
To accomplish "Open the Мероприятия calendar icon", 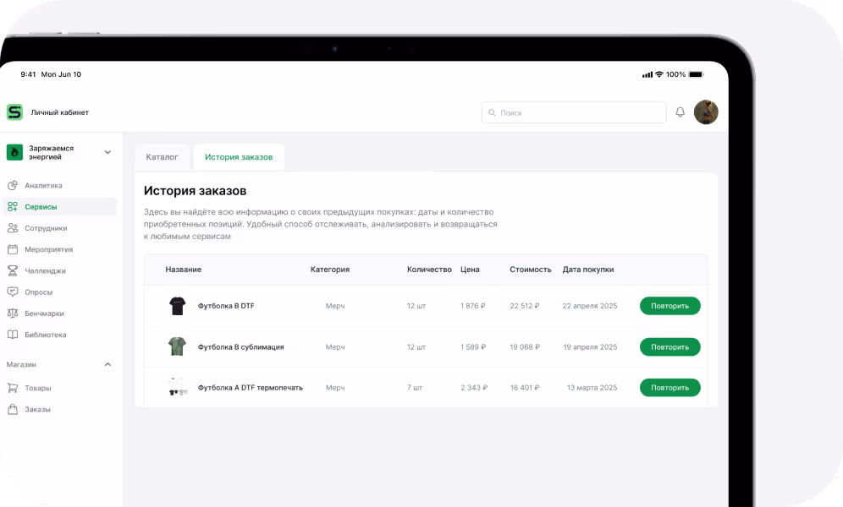I will pos(13,249).
